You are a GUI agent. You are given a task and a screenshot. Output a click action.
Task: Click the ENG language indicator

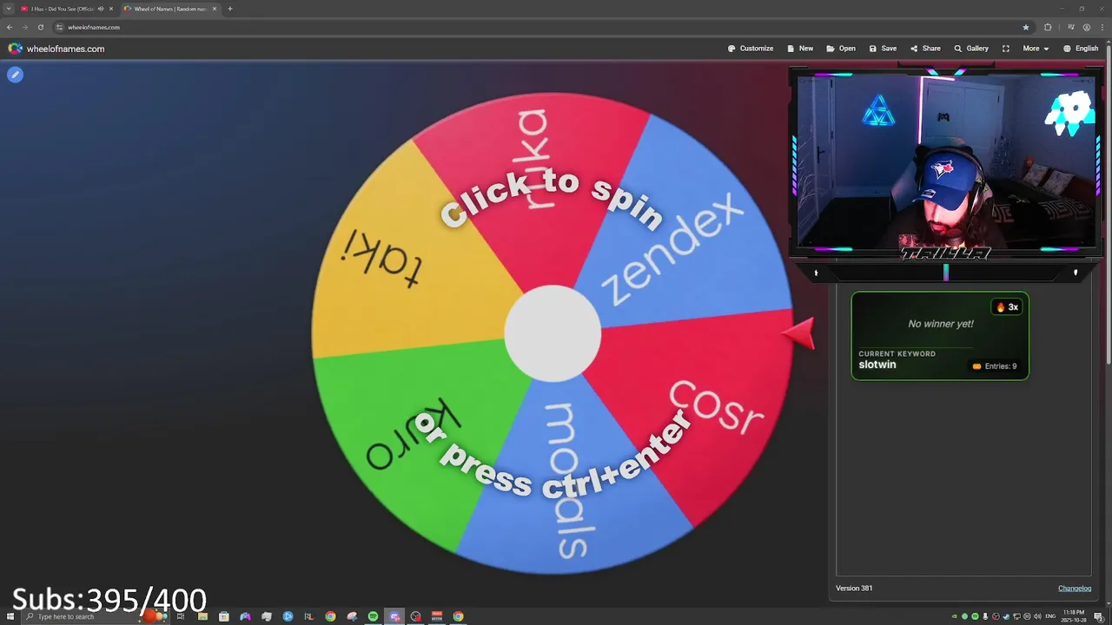(x=1050, y=616)
